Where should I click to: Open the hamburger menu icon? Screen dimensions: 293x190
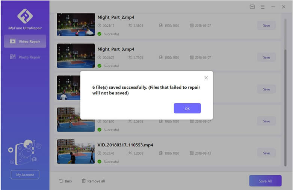[263, 7]
